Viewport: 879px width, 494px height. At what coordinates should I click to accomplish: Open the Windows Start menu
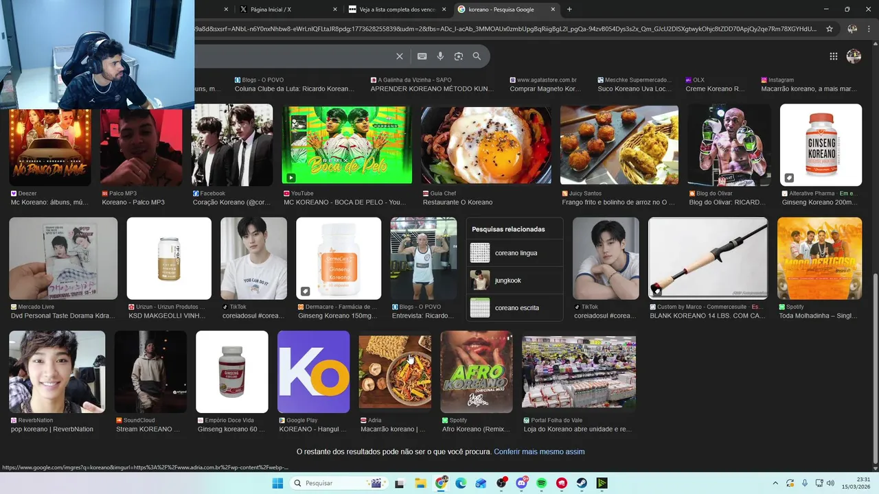point(277,483)
